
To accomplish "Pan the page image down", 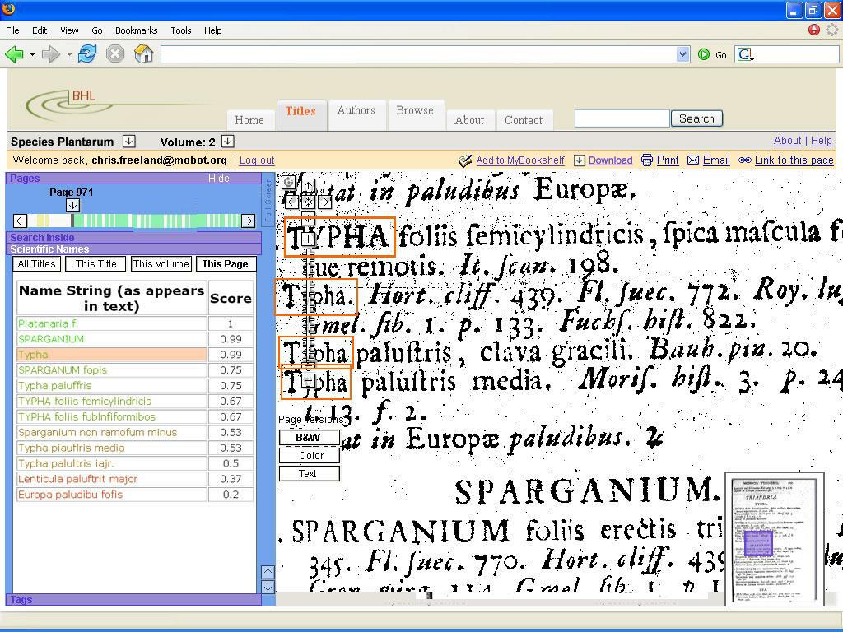I will 308,218.
